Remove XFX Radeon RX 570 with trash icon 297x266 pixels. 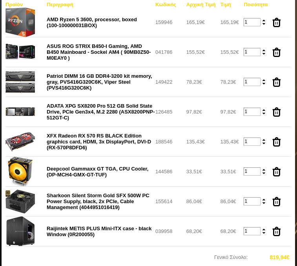tap(276, 142)
